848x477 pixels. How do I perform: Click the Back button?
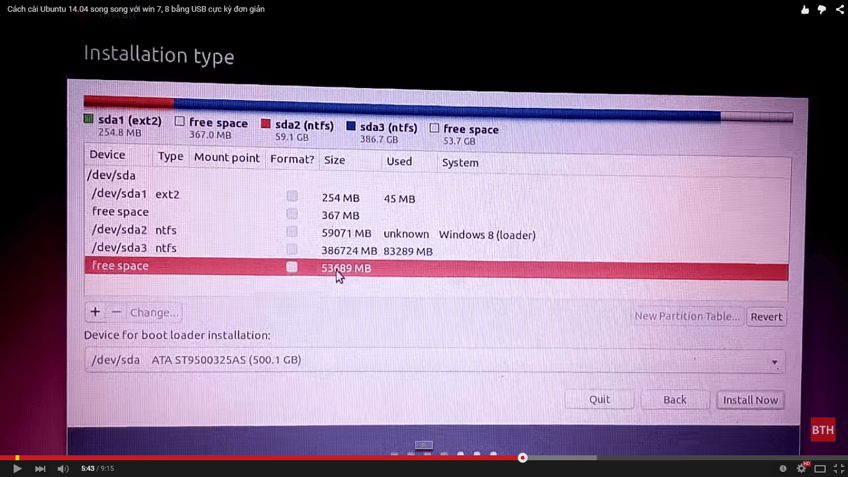pyautogui.click(x=675, y=400)
